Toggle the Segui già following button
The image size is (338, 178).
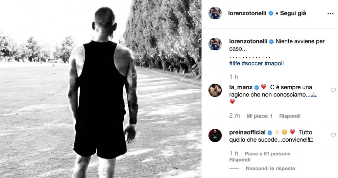click(293, 13)
